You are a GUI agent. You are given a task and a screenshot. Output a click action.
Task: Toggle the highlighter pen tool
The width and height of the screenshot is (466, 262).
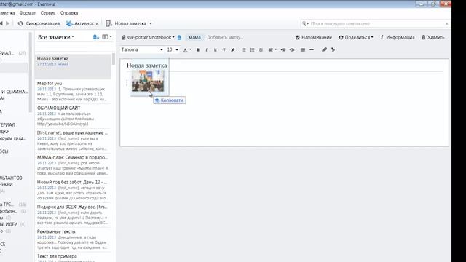(233, 50)
